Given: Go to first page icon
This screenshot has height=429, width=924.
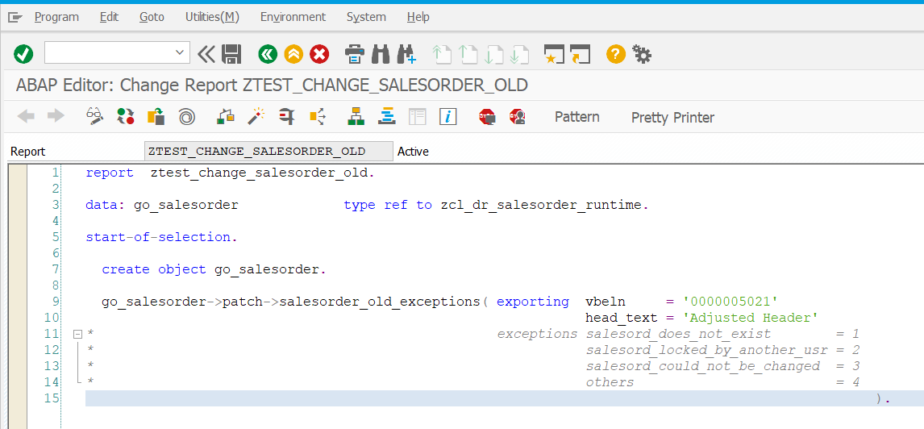Looking at the screenshot, I should 441,54.
